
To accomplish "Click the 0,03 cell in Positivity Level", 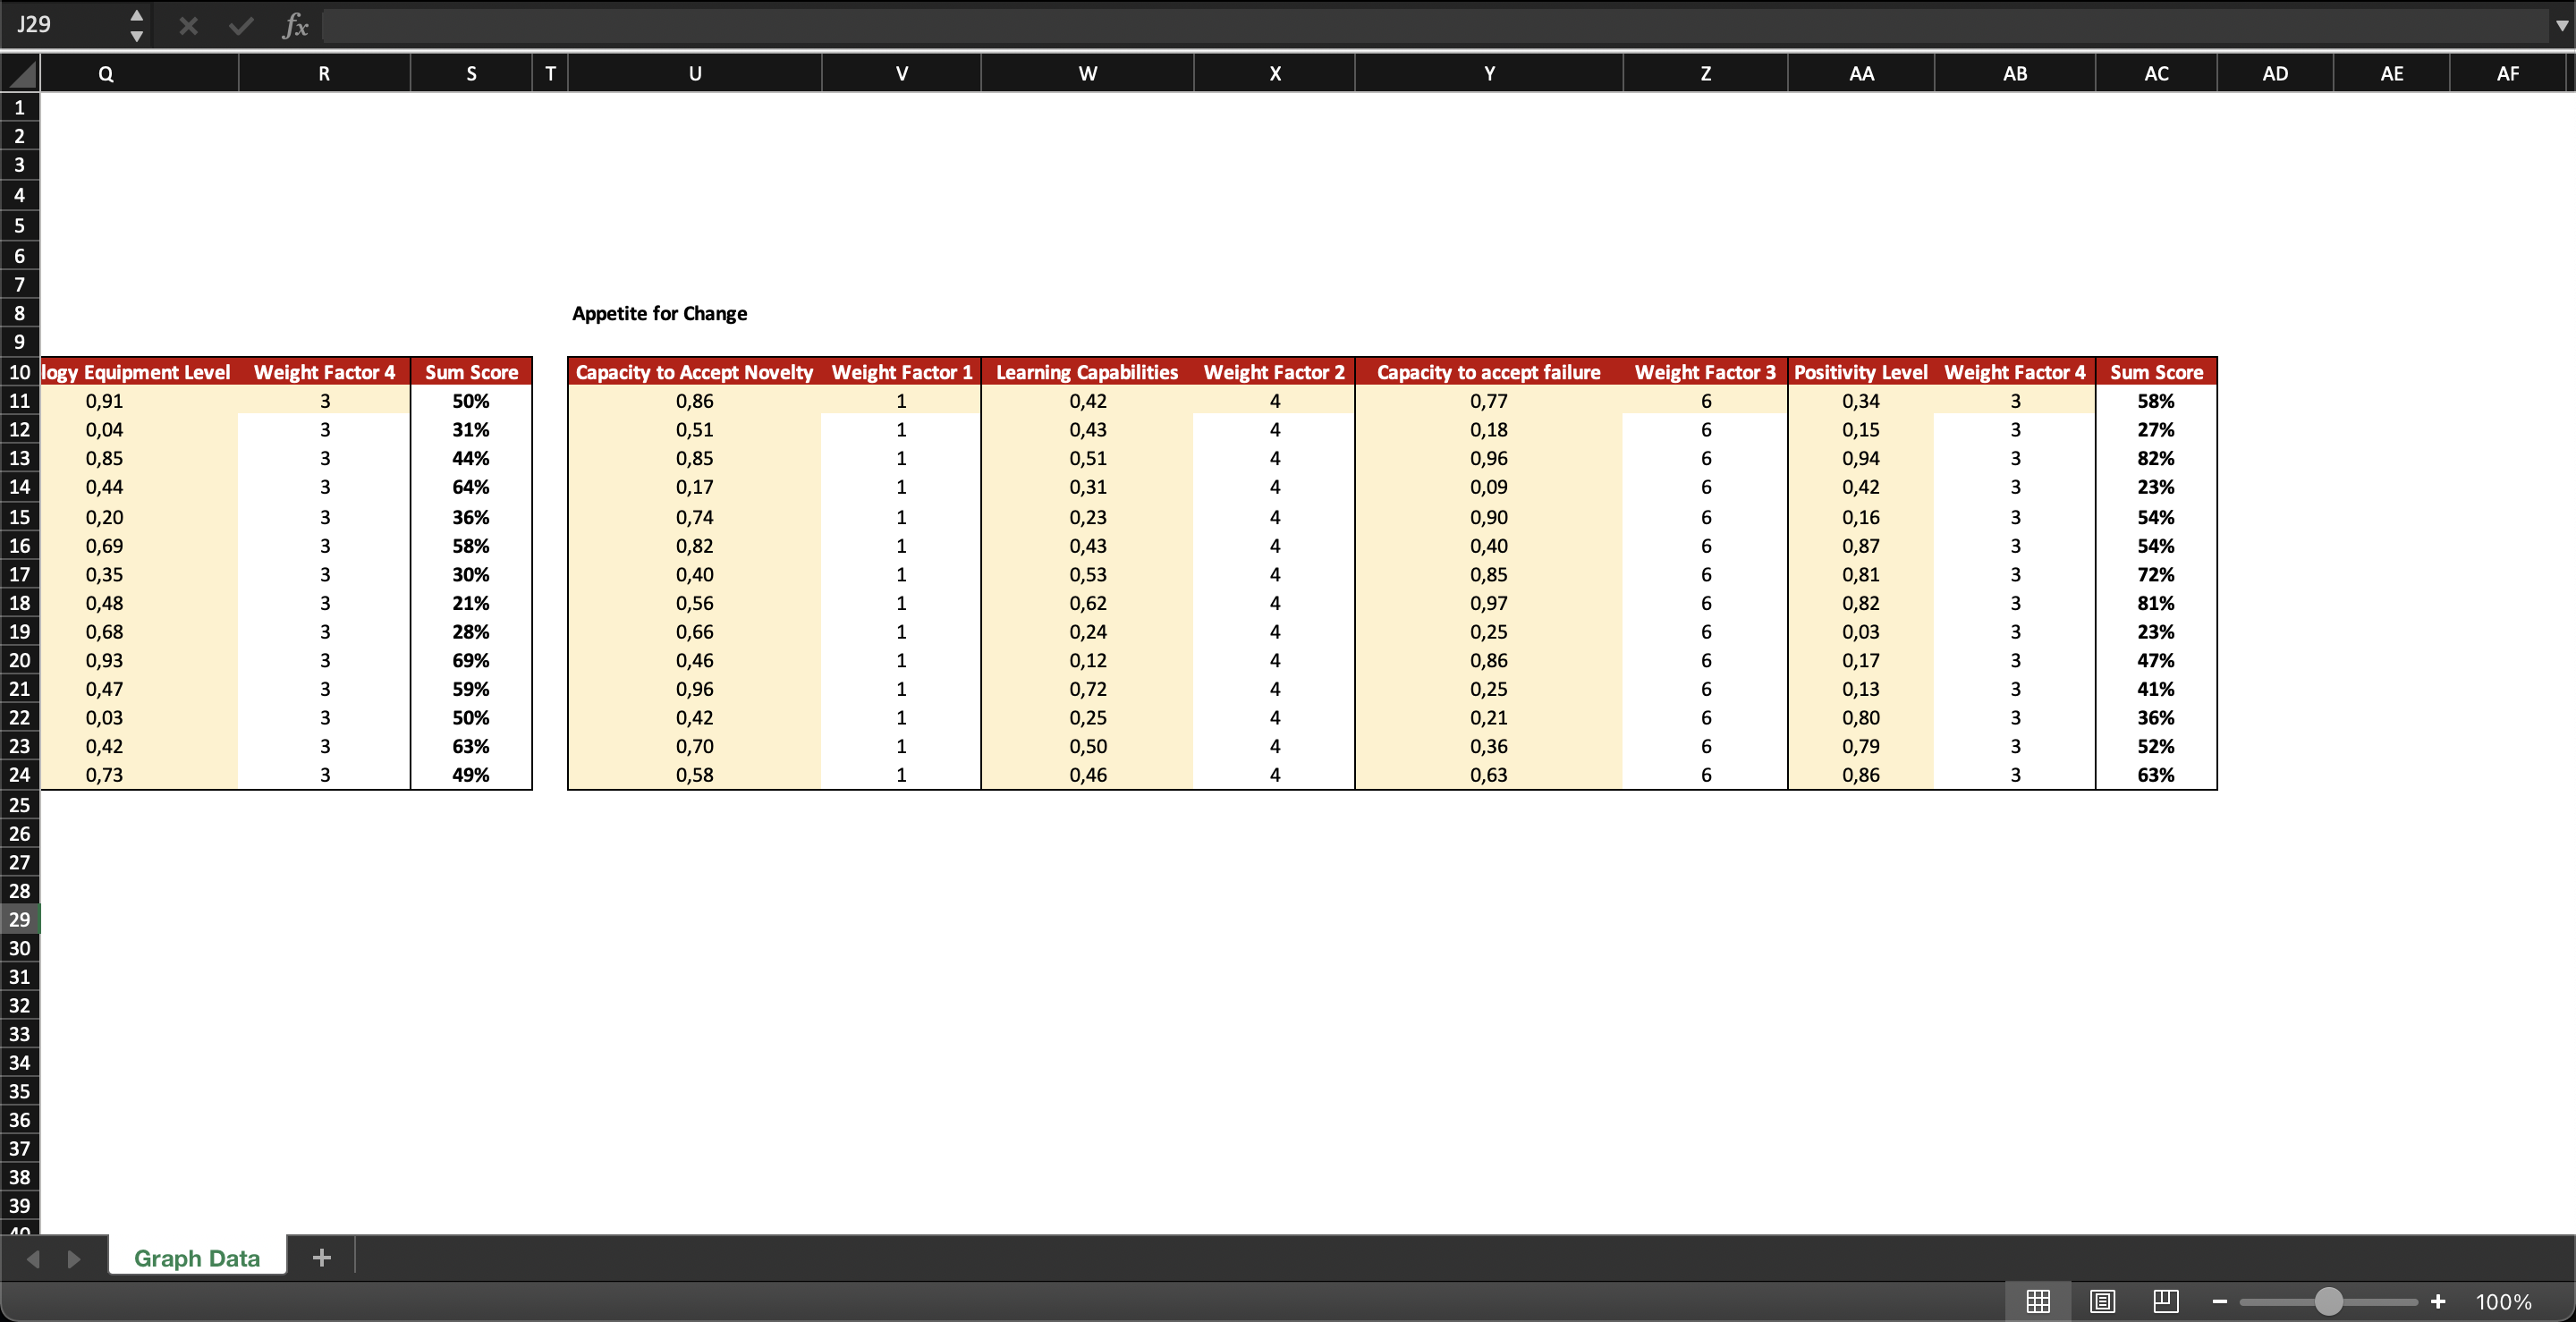I will (1861, 632).
